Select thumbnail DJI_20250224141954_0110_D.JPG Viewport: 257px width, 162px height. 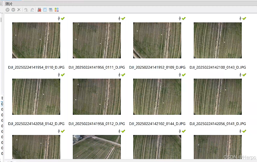click(x=36, y=40)
